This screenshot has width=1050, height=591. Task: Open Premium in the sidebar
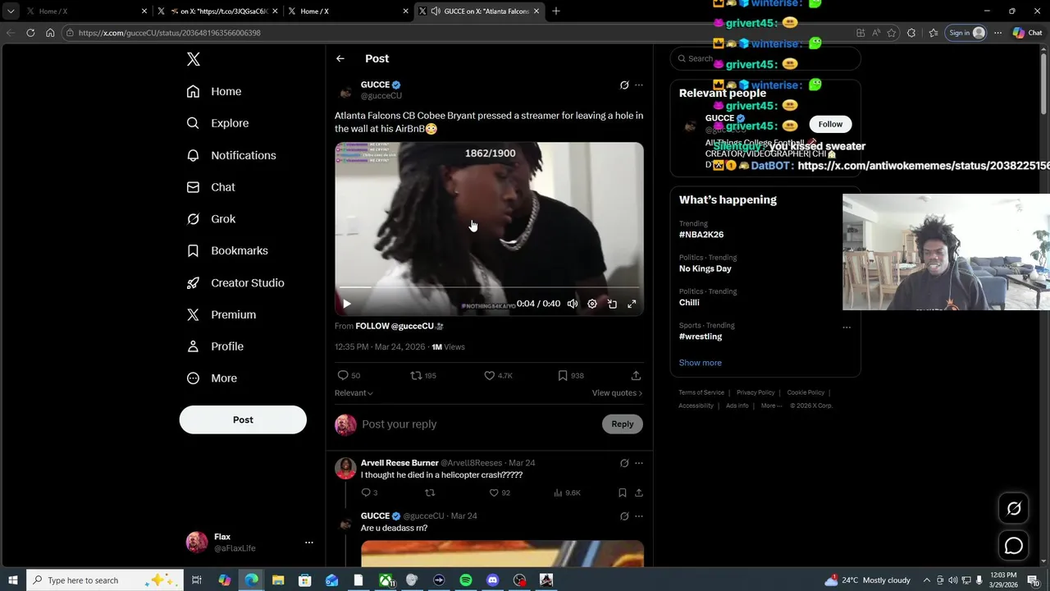point(221,314)
